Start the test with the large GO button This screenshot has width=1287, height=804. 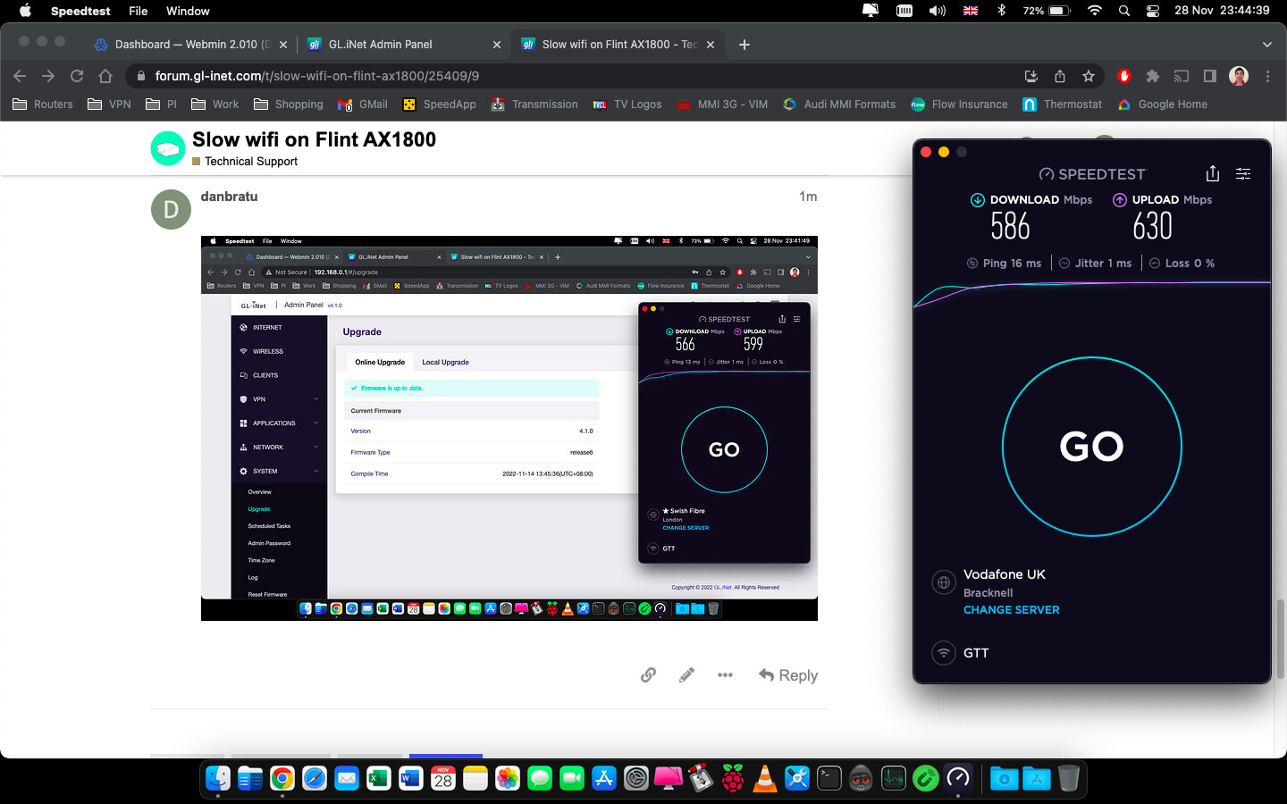pos(1091,446)
